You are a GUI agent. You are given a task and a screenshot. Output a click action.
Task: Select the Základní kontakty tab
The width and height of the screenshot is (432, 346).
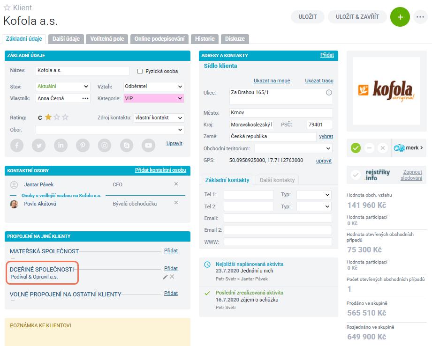[x=227, y=180]
